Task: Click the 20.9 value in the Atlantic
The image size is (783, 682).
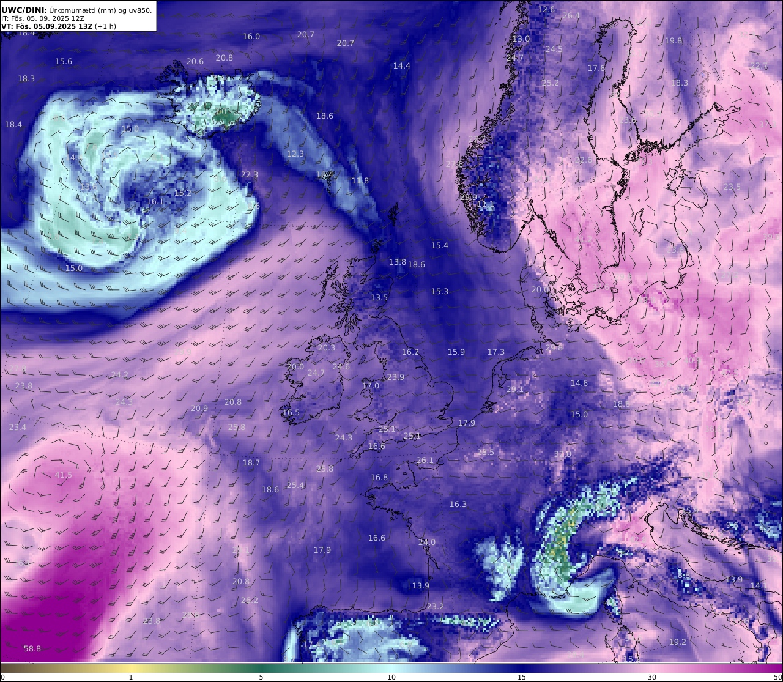Action: point(199,408)
